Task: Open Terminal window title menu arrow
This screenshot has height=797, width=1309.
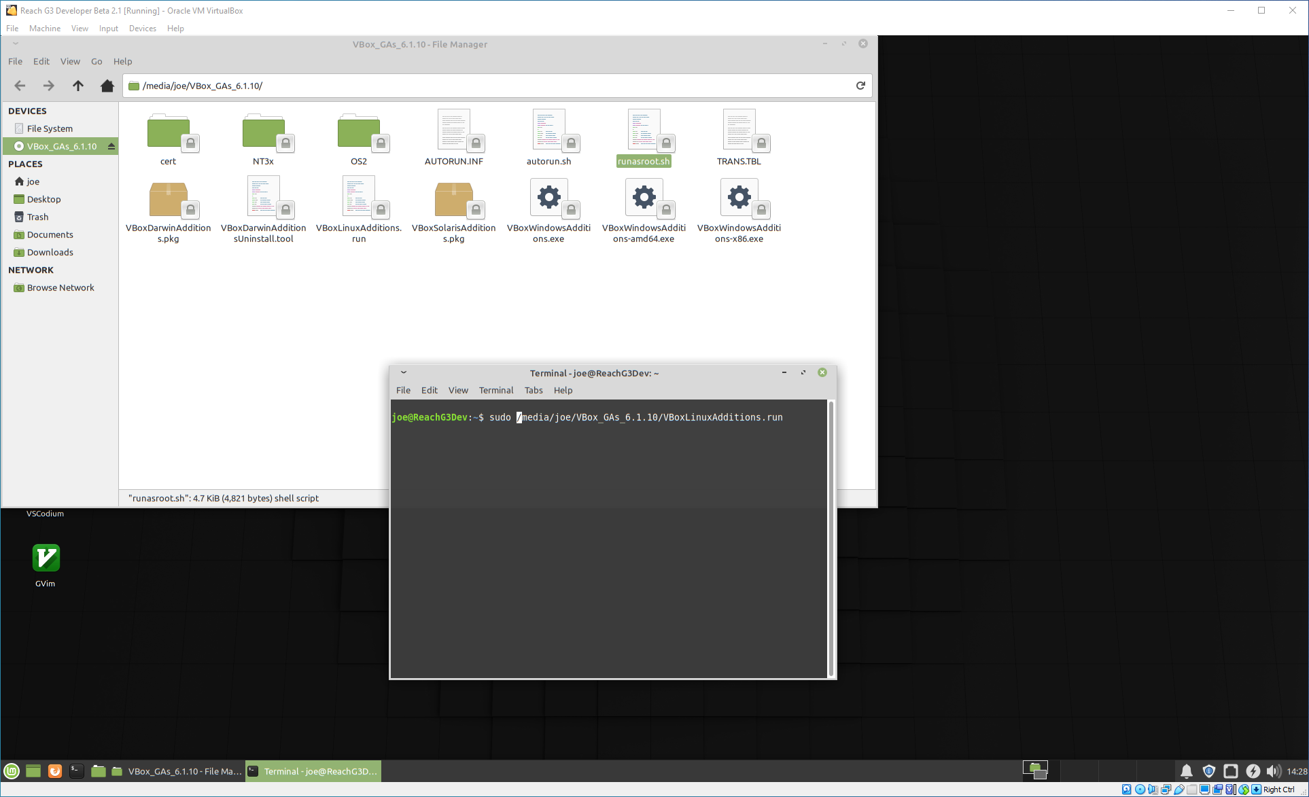Action: [404, 372]
